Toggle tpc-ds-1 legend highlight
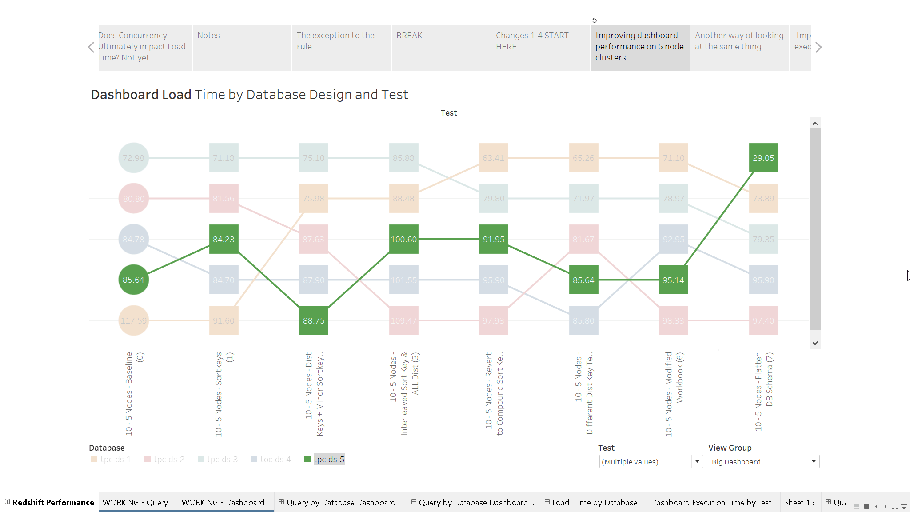The height and width of the screenshot is (512, 910). pos(115,459)
